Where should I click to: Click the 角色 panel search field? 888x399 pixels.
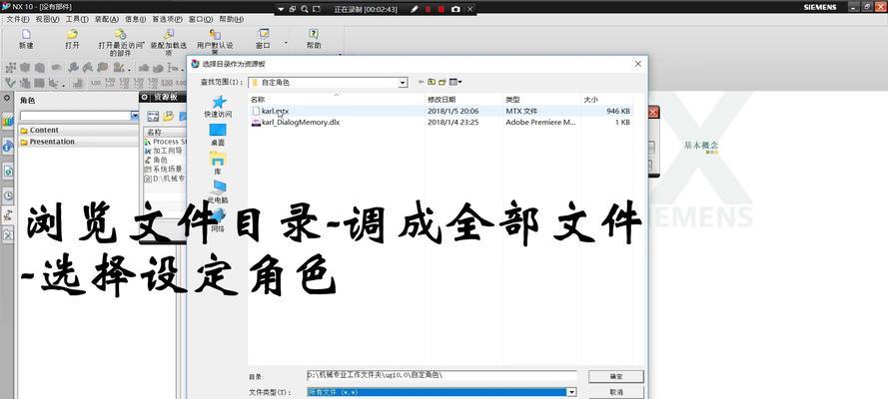pyautogui.click(x=75, y=116)
